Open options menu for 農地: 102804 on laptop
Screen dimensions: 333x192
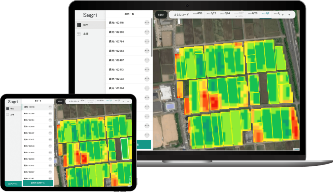click(147, 88)
